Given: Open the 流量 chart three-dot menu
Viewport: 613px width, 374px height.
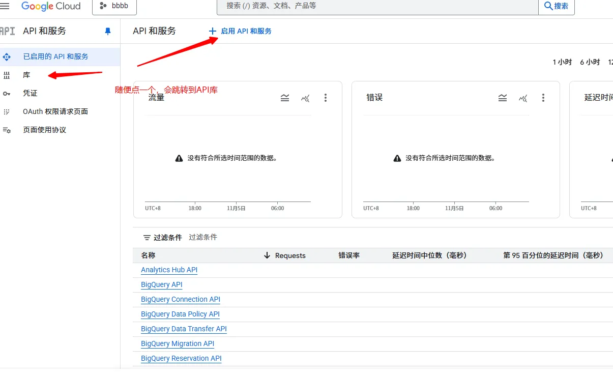Looking at the screenshot, I should point(326,98).
